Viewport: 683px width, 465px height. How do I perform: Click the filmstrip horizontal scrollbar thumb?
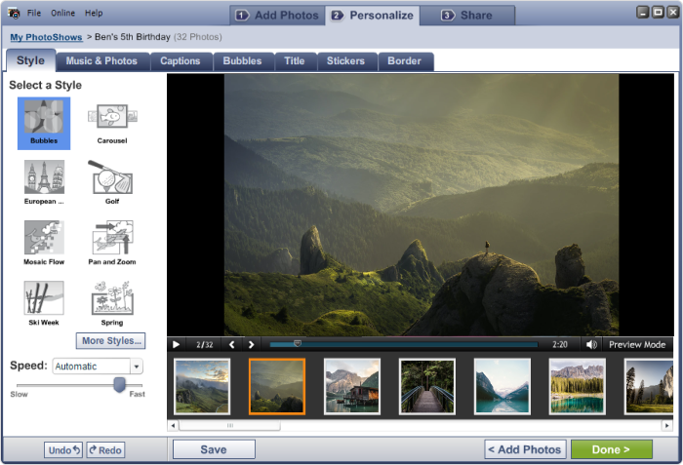[230, 425]
